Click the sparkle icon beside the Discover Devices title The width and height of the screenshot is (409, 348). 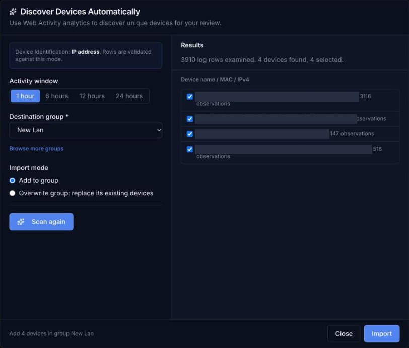[13, 12]
